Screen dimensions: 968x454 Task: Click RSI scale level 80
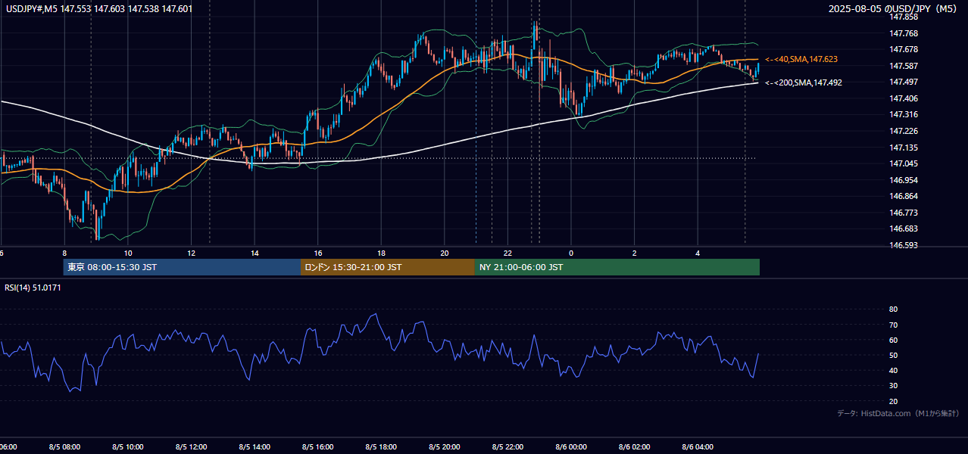893,309
